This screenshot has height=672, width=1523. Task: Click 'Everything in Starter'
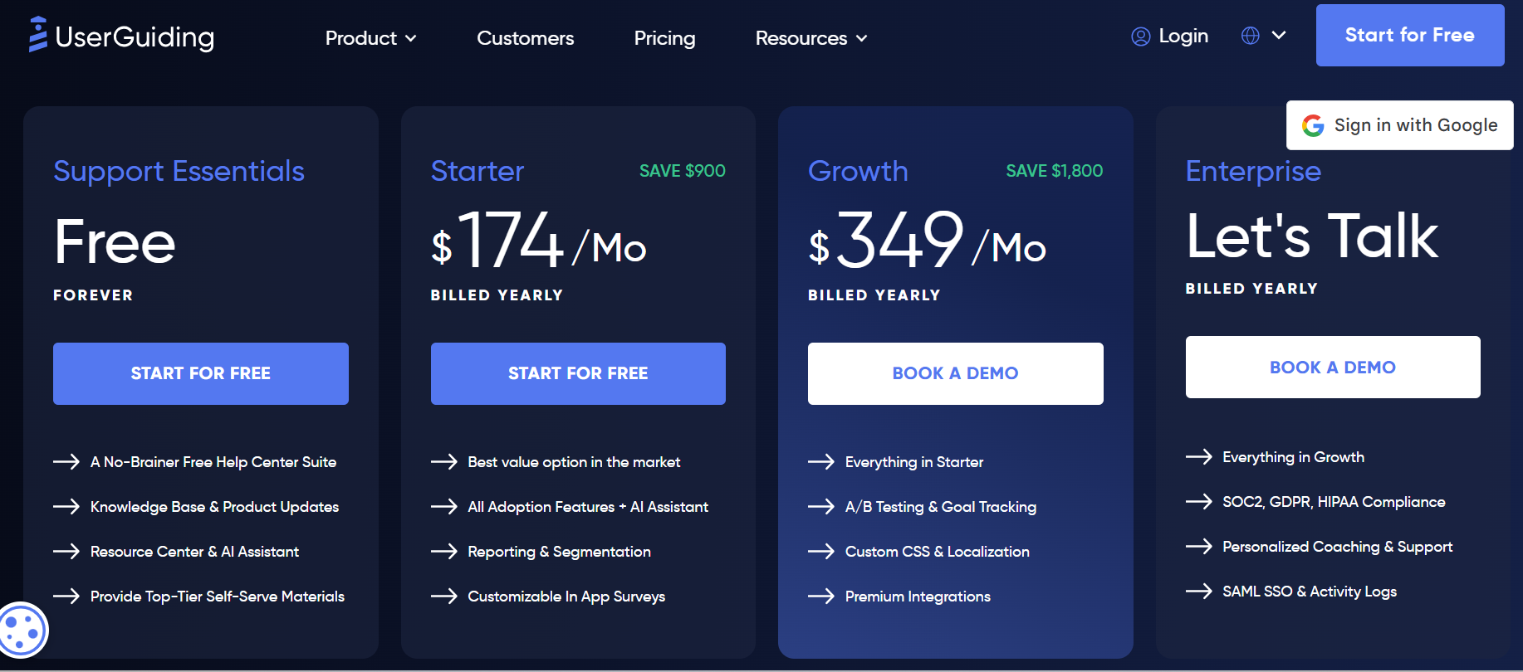[914, 462]
